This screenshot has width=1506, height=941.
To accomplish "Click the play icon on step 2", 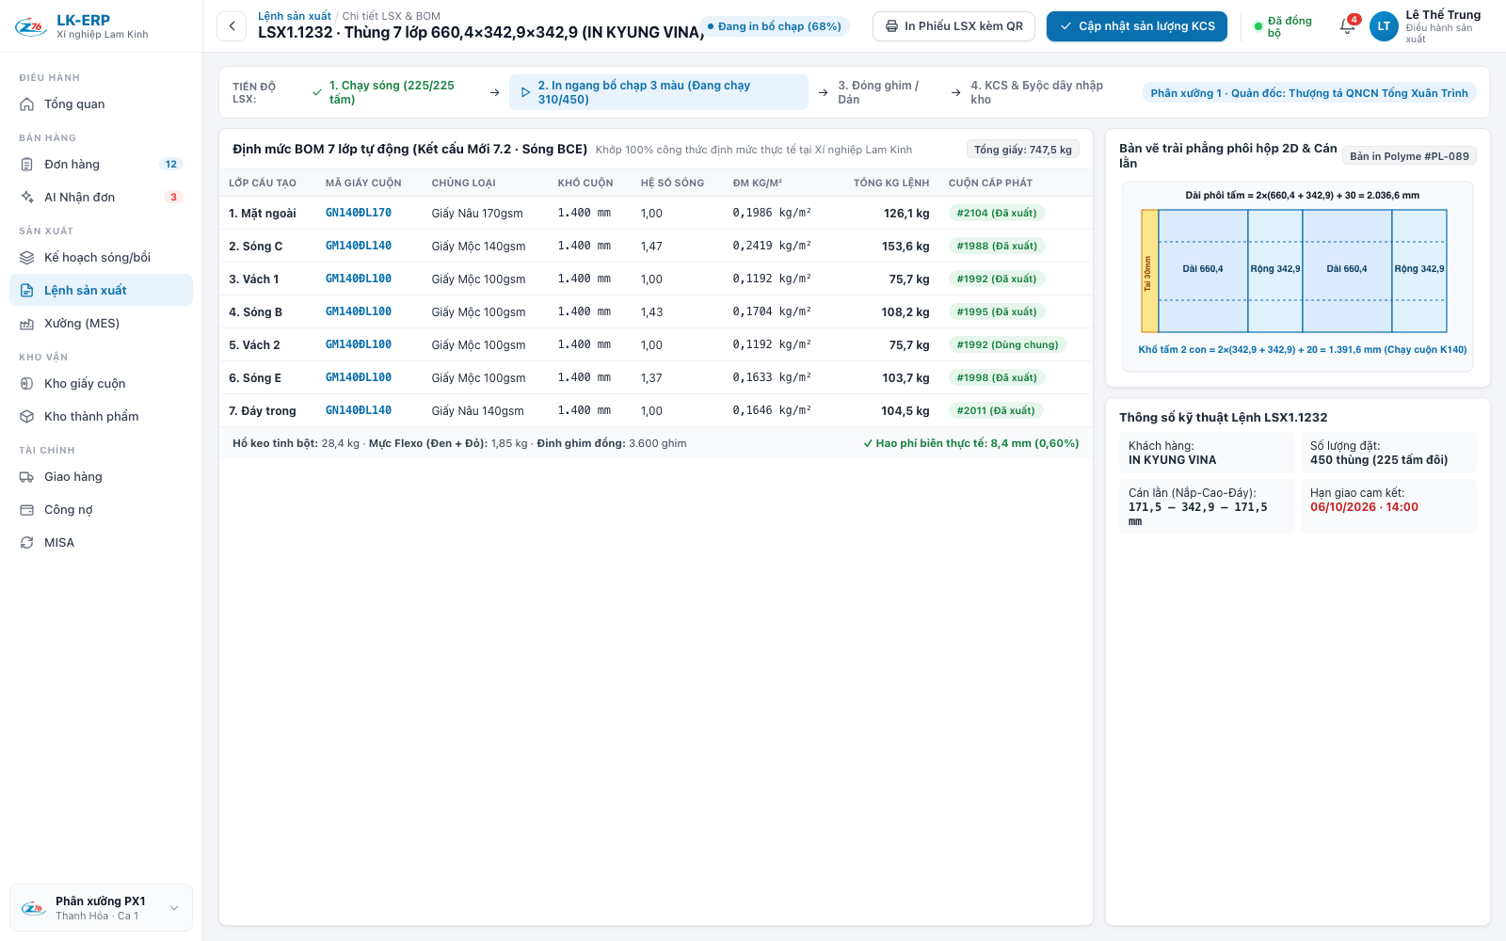I will [x=525, y=92].
